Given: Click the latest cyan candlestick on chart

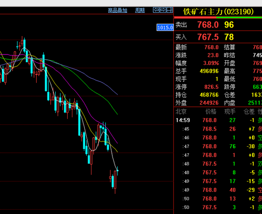Looking at the screenshot, I should click(x=118, y=170).
